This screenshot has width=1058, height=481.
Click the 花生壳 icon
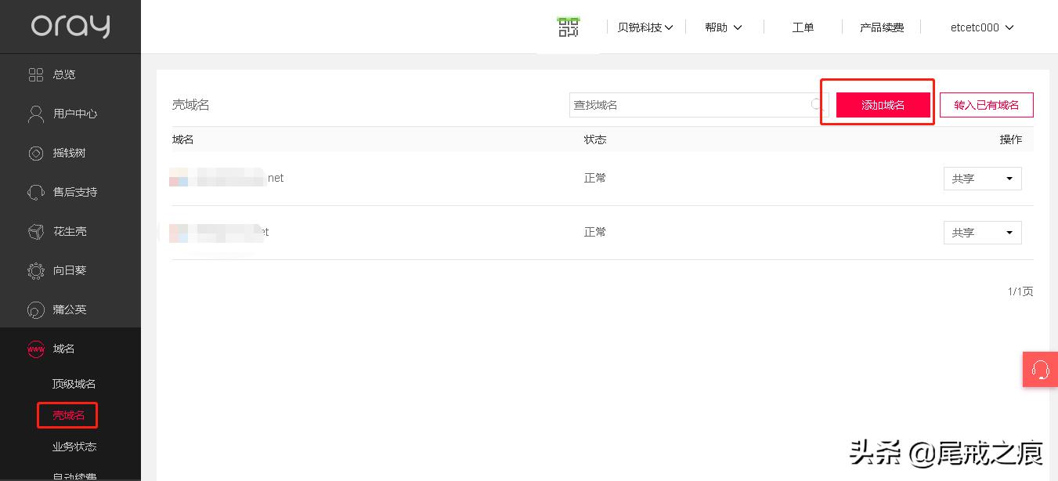36,231
